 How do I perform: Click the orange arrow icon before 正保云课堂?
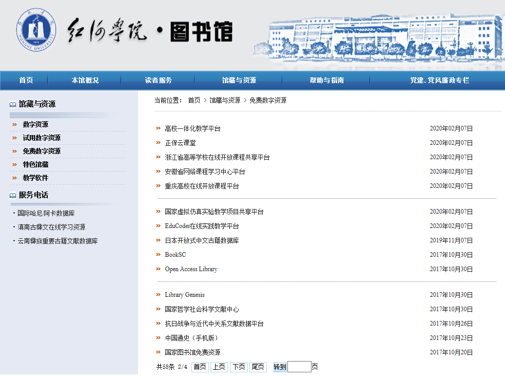pyautogui.click(x=158, y=142)
